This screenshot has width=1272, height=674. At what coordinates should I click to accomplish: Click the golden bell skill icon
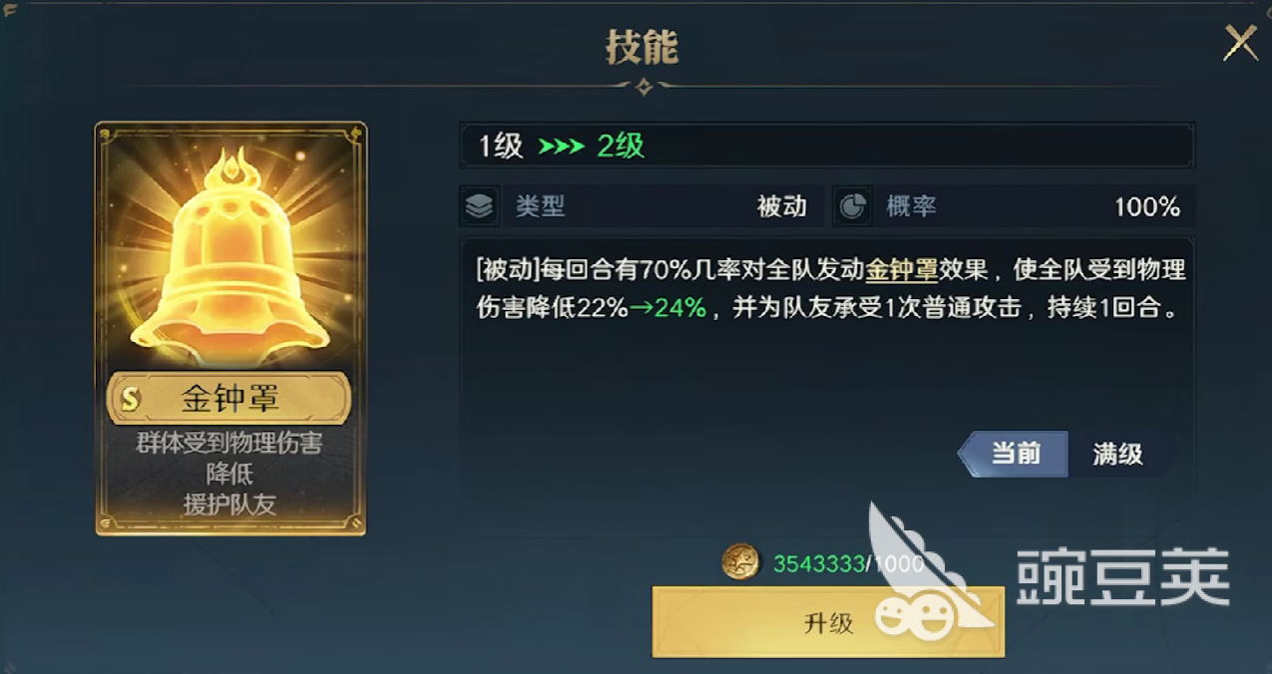point(230,259)
